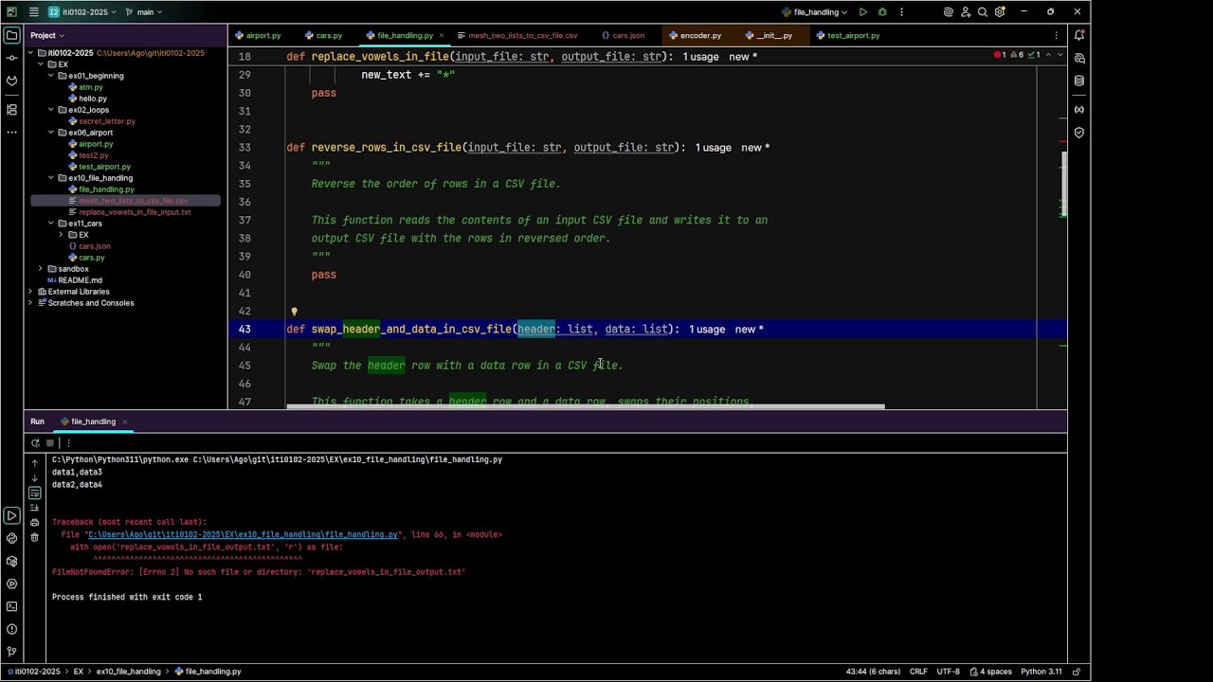Debug the file_handling configuration
Viewport: 1213px width, 682px height.
click(882, 12)
